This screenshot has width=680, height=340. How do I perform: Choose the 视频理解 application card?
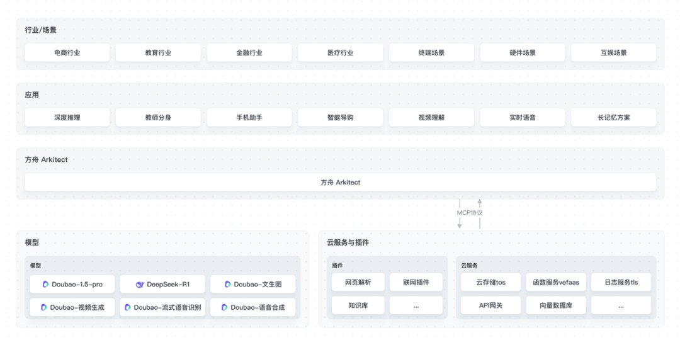(431, 117)
